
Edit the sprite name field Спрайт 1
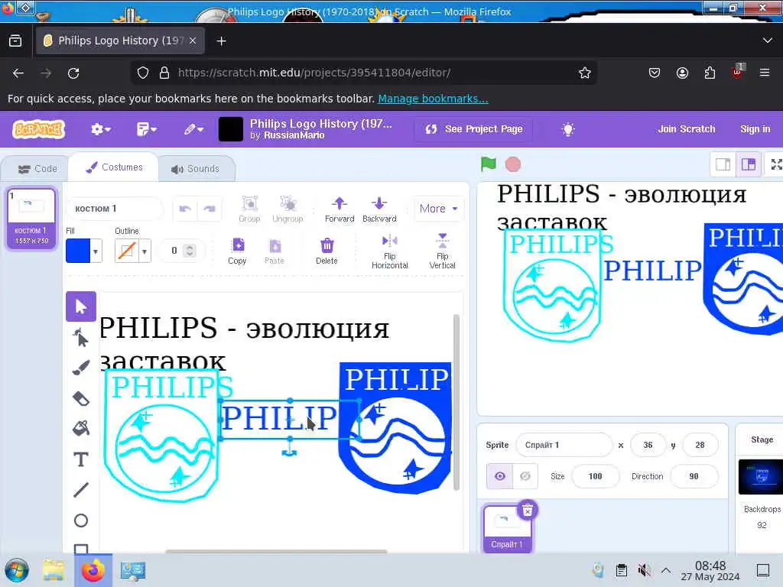pos(564,445)
